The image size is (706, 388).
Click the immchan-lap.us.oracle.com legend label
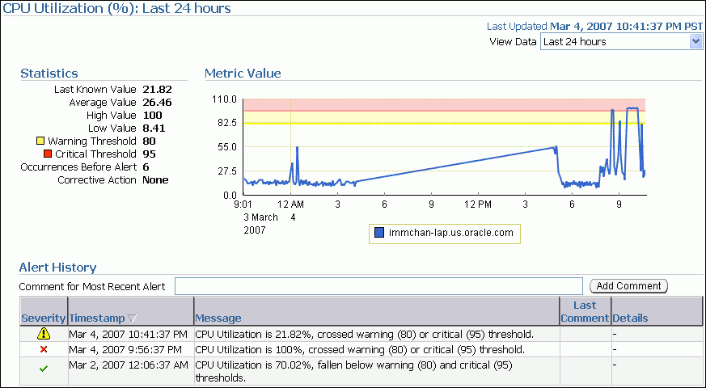click(x=450, y=234)
